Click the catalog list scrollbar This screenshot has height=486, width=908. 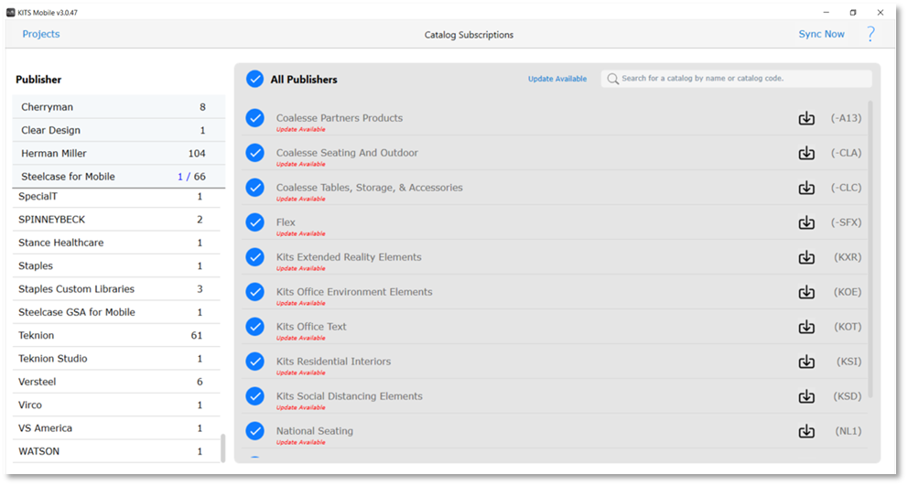tap(870, 249)
